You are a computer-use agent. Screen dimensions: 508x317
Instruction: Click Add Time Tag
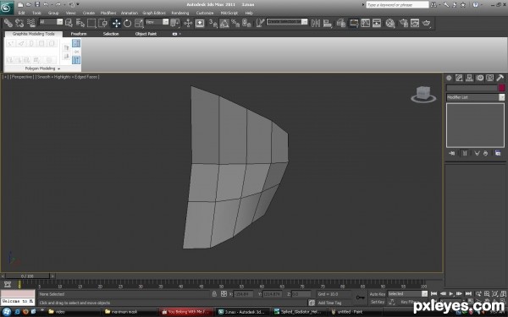tap(330, 303)
